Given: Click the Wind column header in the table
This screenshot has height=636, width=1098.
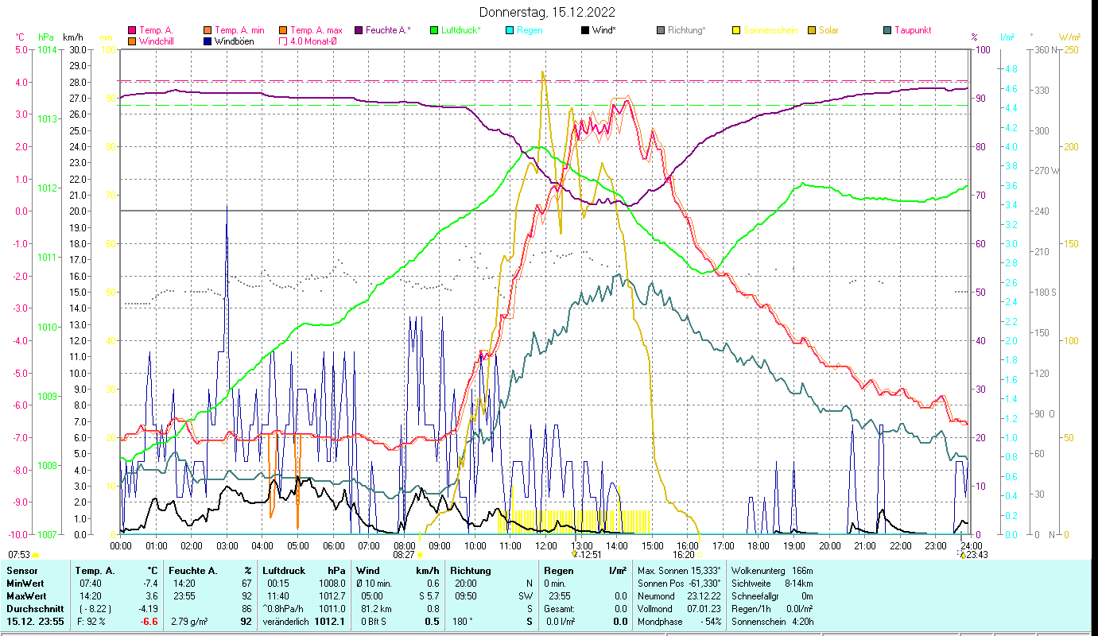Looking at the screenshot, I should tap(368, 571).
